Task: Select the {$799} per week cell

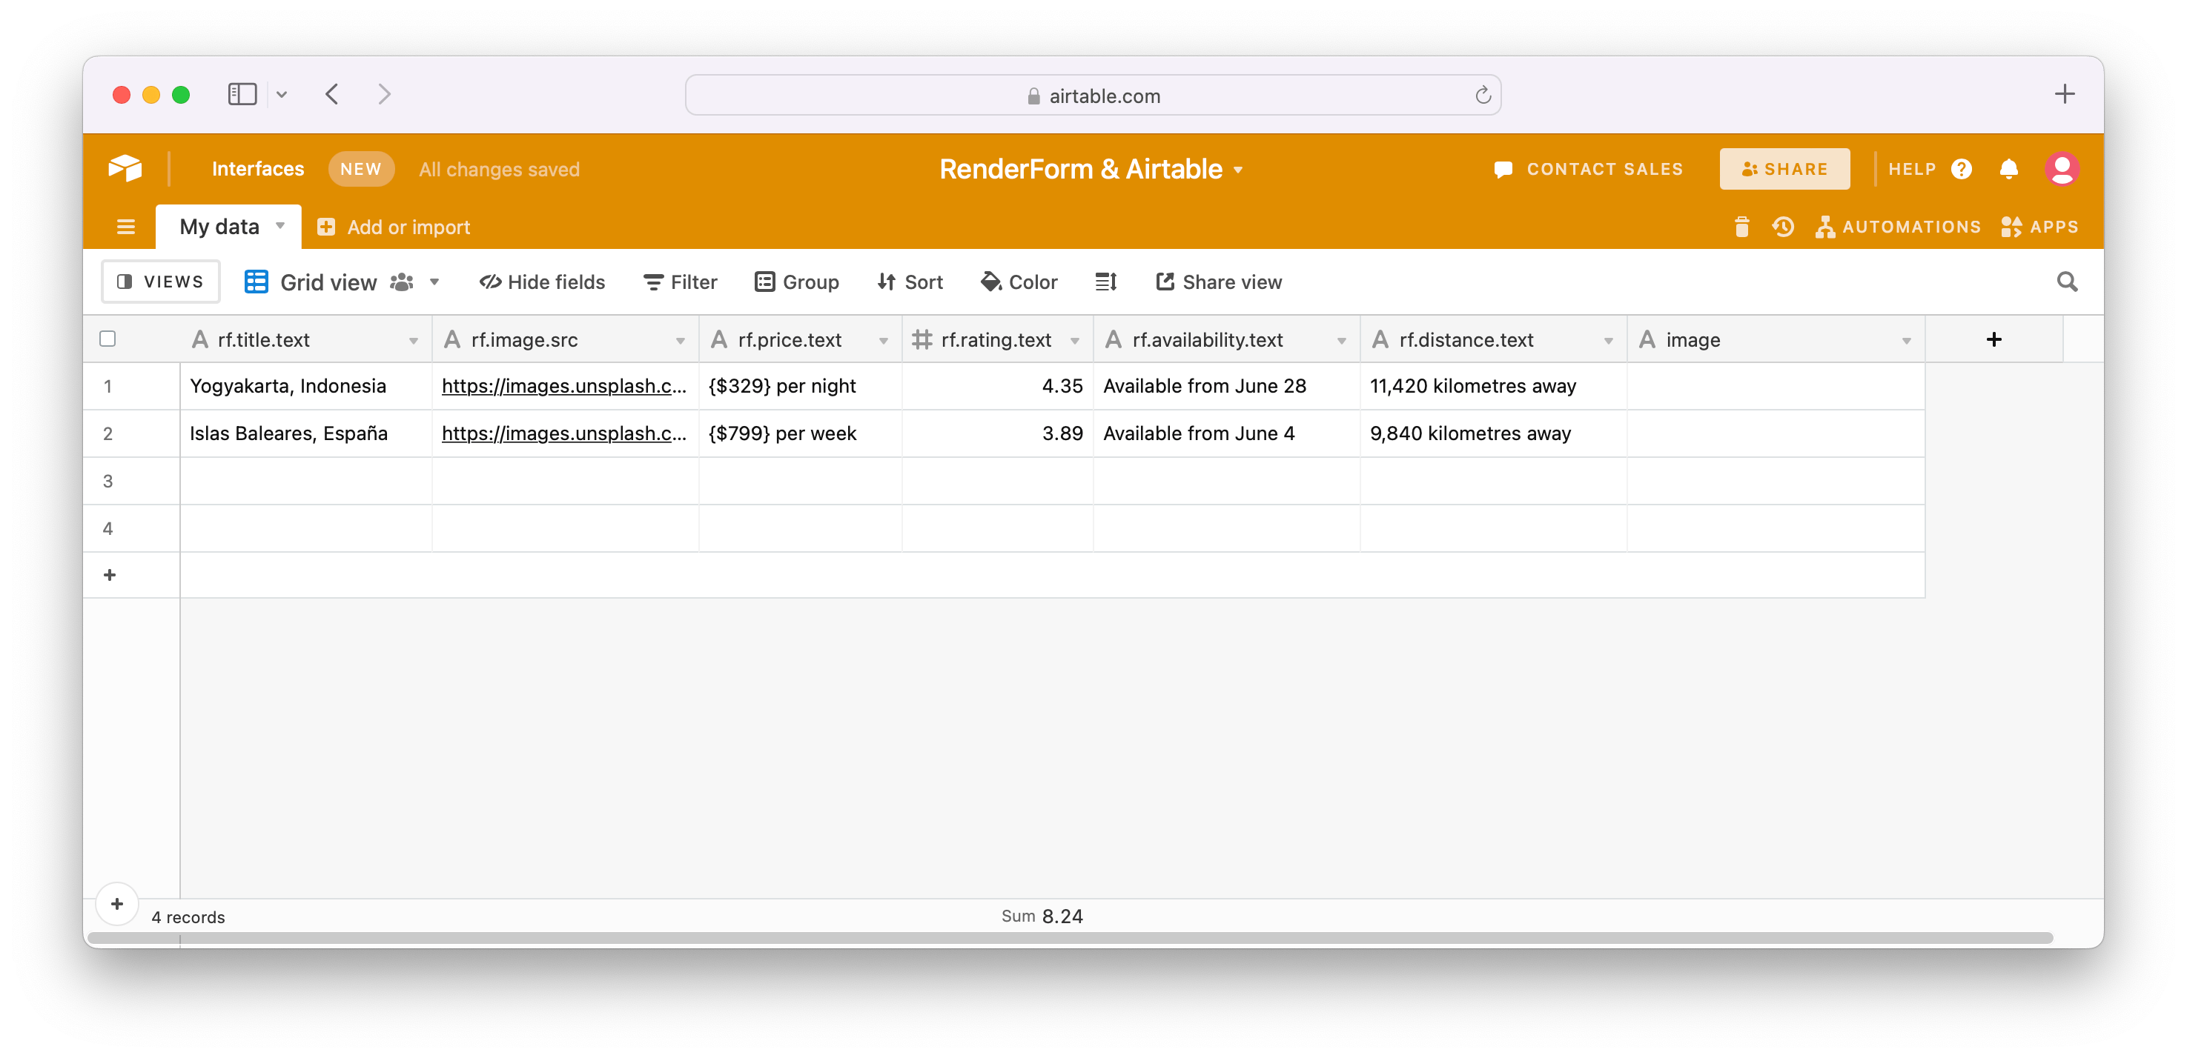Action: 801,433
